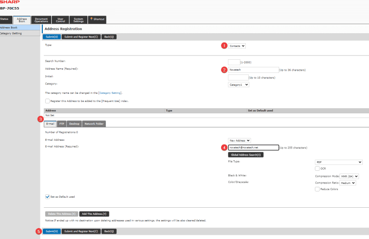Expand the Category1 dropdown
Screen dimensions: 369x239
point(238,84)
